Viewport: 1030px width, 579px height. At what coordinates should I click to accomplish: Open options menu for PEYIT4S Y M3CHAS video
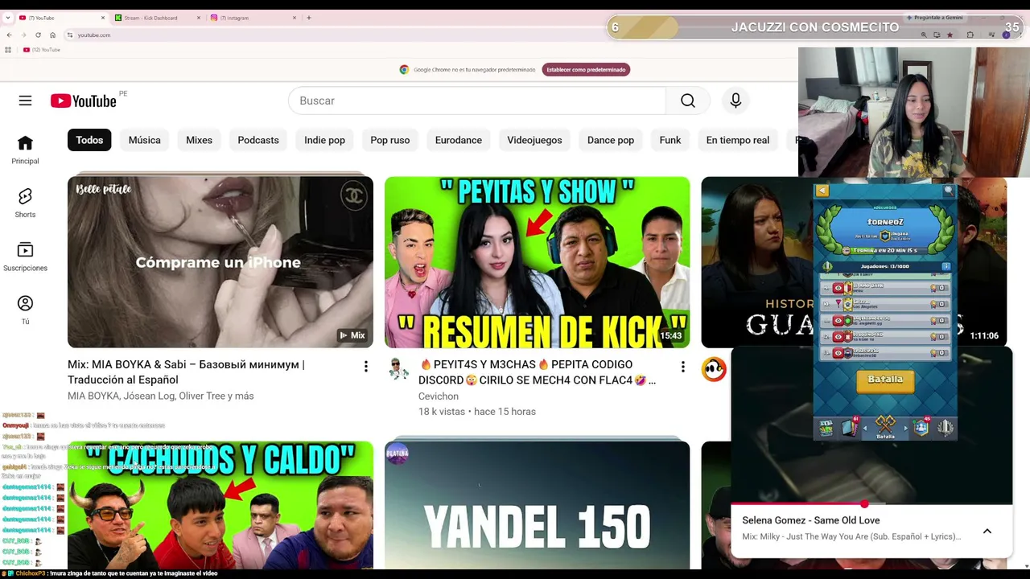[x=682, y=367]
